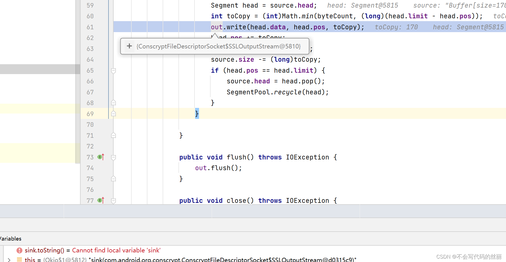
Task: Click the Variables panel header
Action: 11,239
